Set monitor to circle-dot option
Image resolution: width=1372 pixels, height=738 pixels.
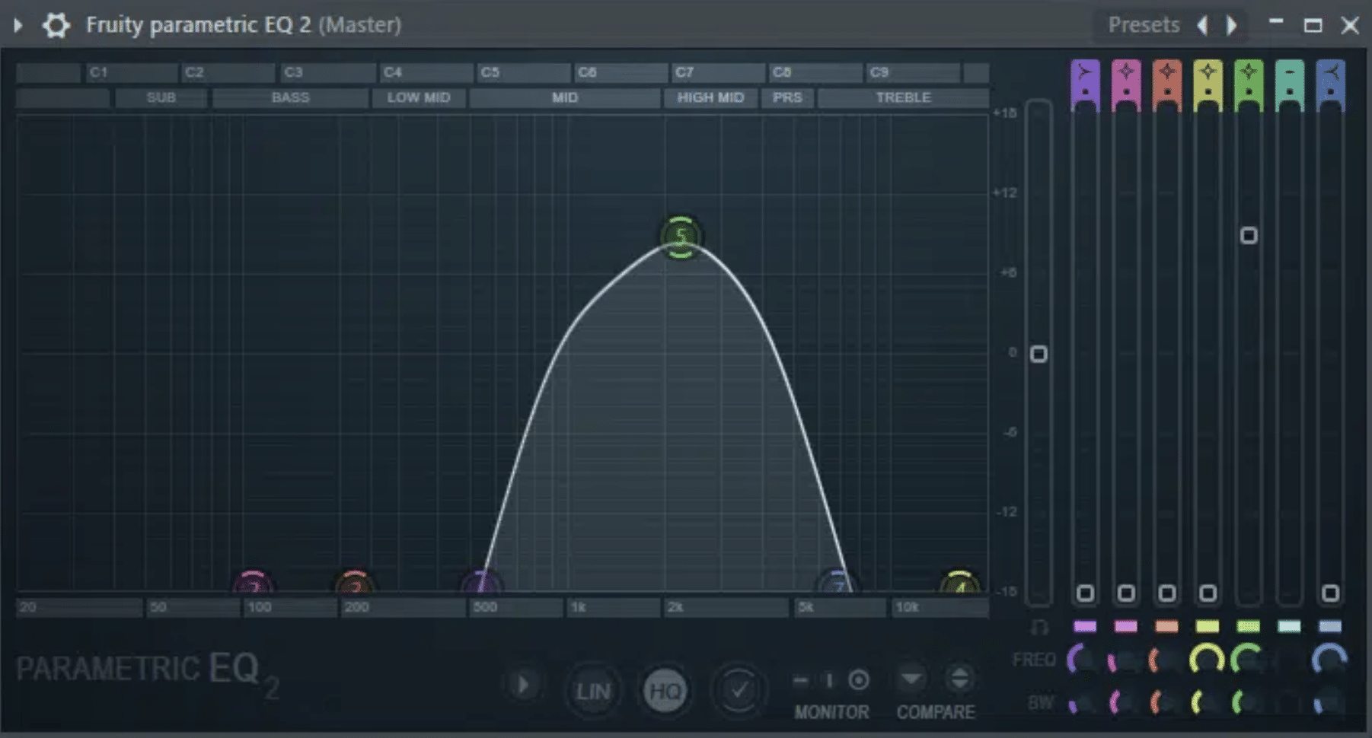859,679
